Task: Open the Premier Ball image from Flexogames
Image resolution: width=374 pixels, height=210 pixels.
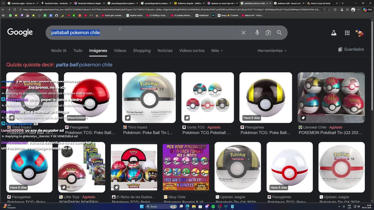Action: pyautogui.click(x=290, y=167)
